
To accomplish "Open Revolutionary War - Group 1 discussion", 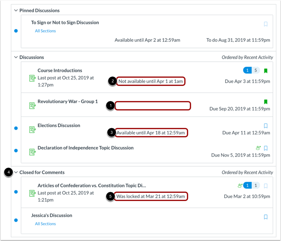I will pyautogui.click(x=68, y=102).
